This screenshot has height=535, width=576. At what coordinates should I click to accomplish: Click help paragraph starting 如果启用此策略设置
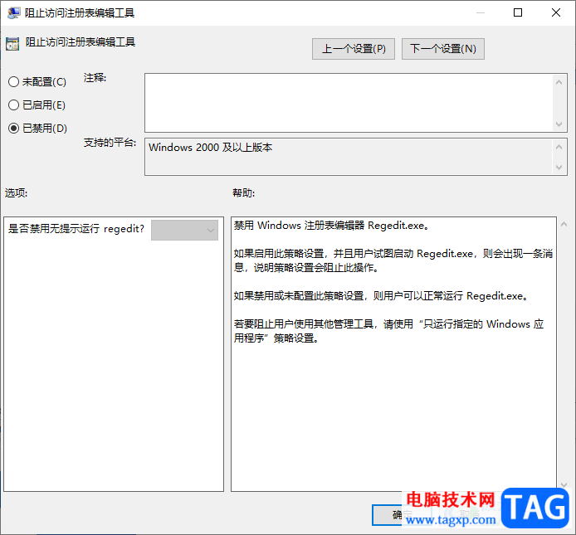[x=393, y=260]
